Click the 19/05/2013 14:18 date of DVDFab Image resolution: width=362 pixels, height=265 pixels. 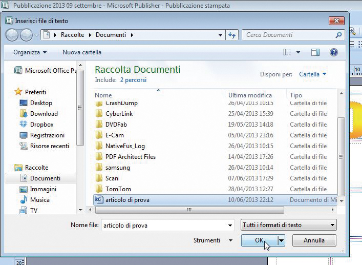click(x=250, y=124)
